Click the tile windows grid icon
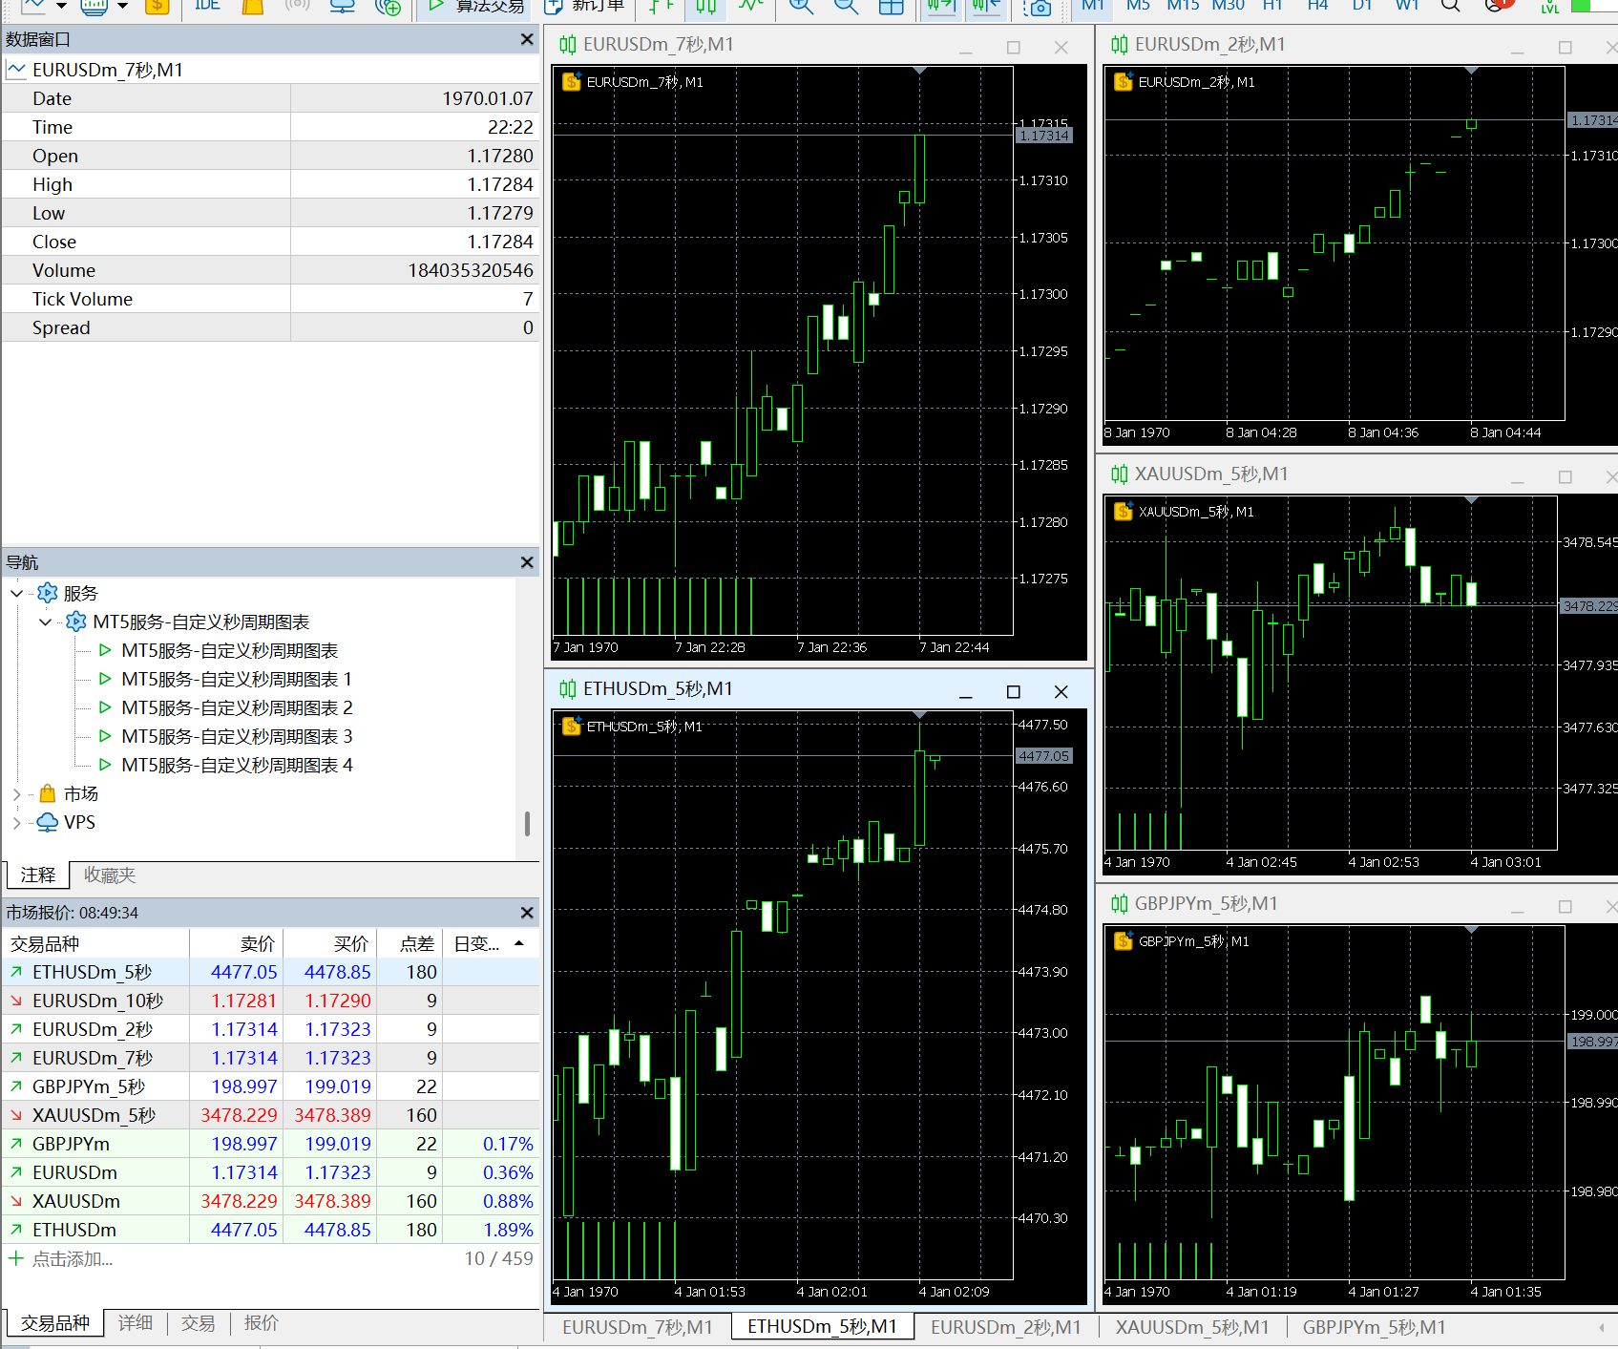The height and width of the screenshot is (1349, 1618). click(x=891, y=7)
